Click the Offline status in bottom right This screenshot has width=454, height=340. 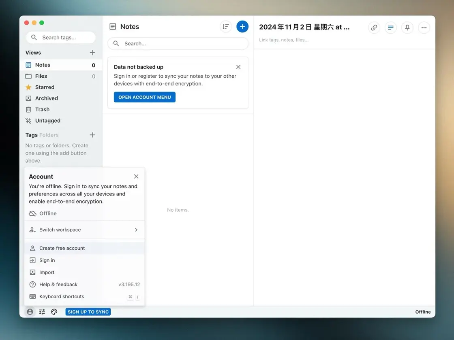(x=423, y=312)
